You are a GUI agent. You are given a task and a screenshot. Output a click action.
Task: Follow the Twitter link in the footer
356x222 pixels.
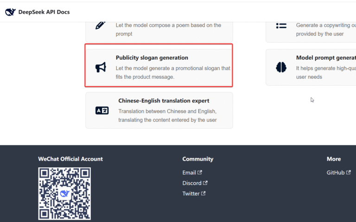pyautogui.click(x=191, y=194)
